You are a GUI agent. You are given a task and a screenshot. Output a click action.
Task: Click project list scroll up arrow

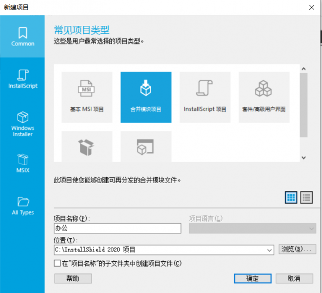tap(304, 69)
